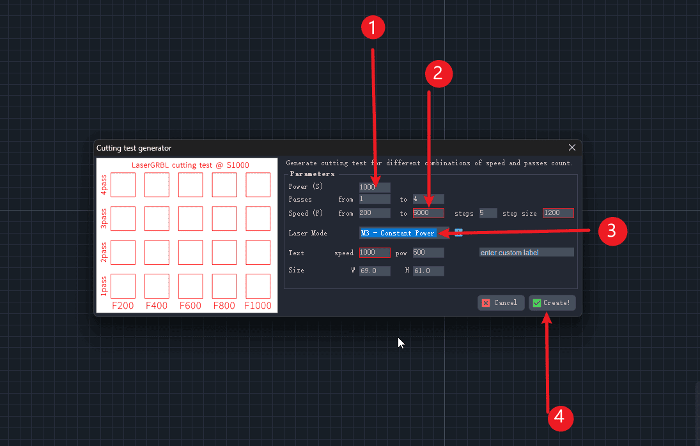This screenshot has height=446, width=700.
Task: Focus the Text pow field showing 500
Action: (x=428, y=253)
